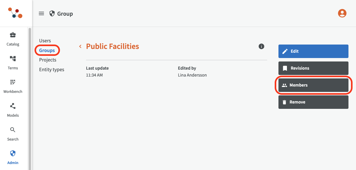Open the Terms hierarchy icon
Image resolution: width=356 pixels, height=170 pixels.
13,59
